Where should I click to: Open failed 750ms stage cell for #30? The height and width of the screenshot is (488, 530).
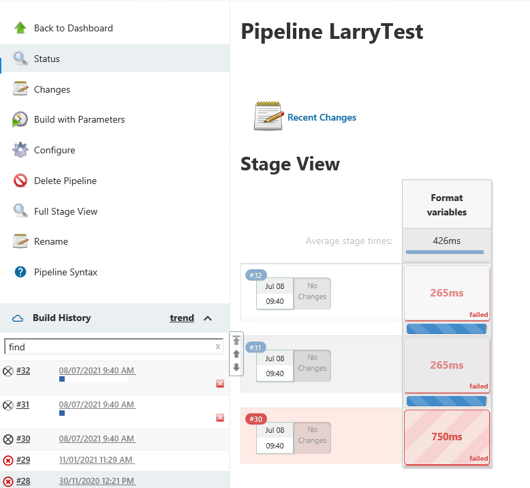point(446,437)
